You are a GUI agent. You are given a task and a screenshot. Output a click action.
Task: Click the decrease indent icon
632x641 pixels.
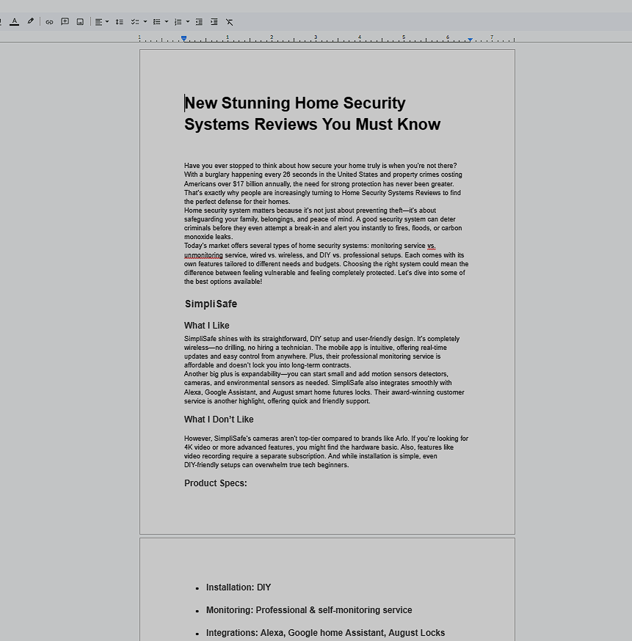[x=199, y=22]
